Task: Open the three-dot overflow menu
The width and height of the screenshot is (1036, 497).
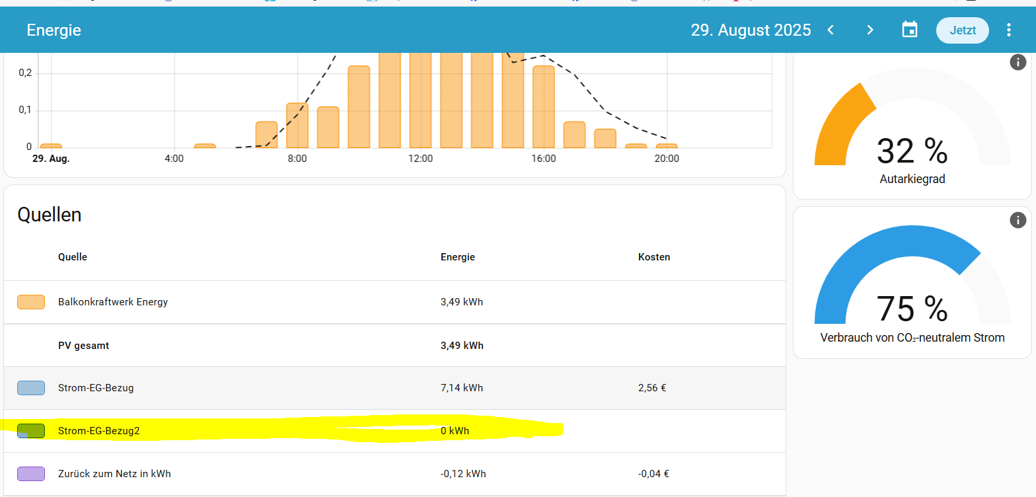Action: (1008, 30)
